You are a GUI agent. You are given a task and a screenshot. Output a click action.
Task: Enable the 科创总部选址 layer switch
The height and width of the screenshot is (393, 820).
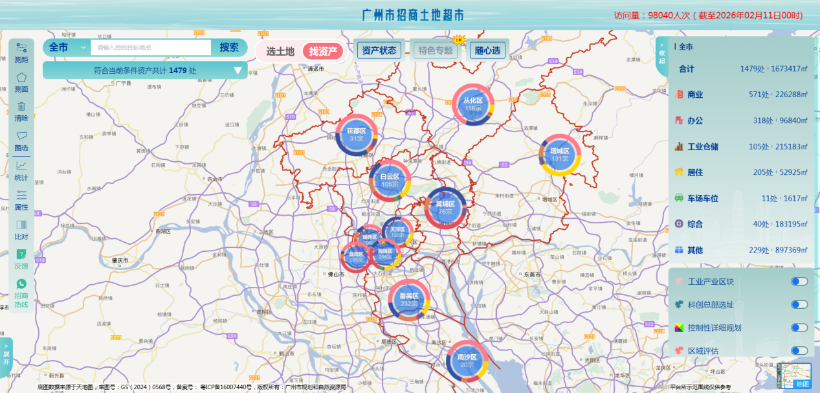click(x=799, y=305)
